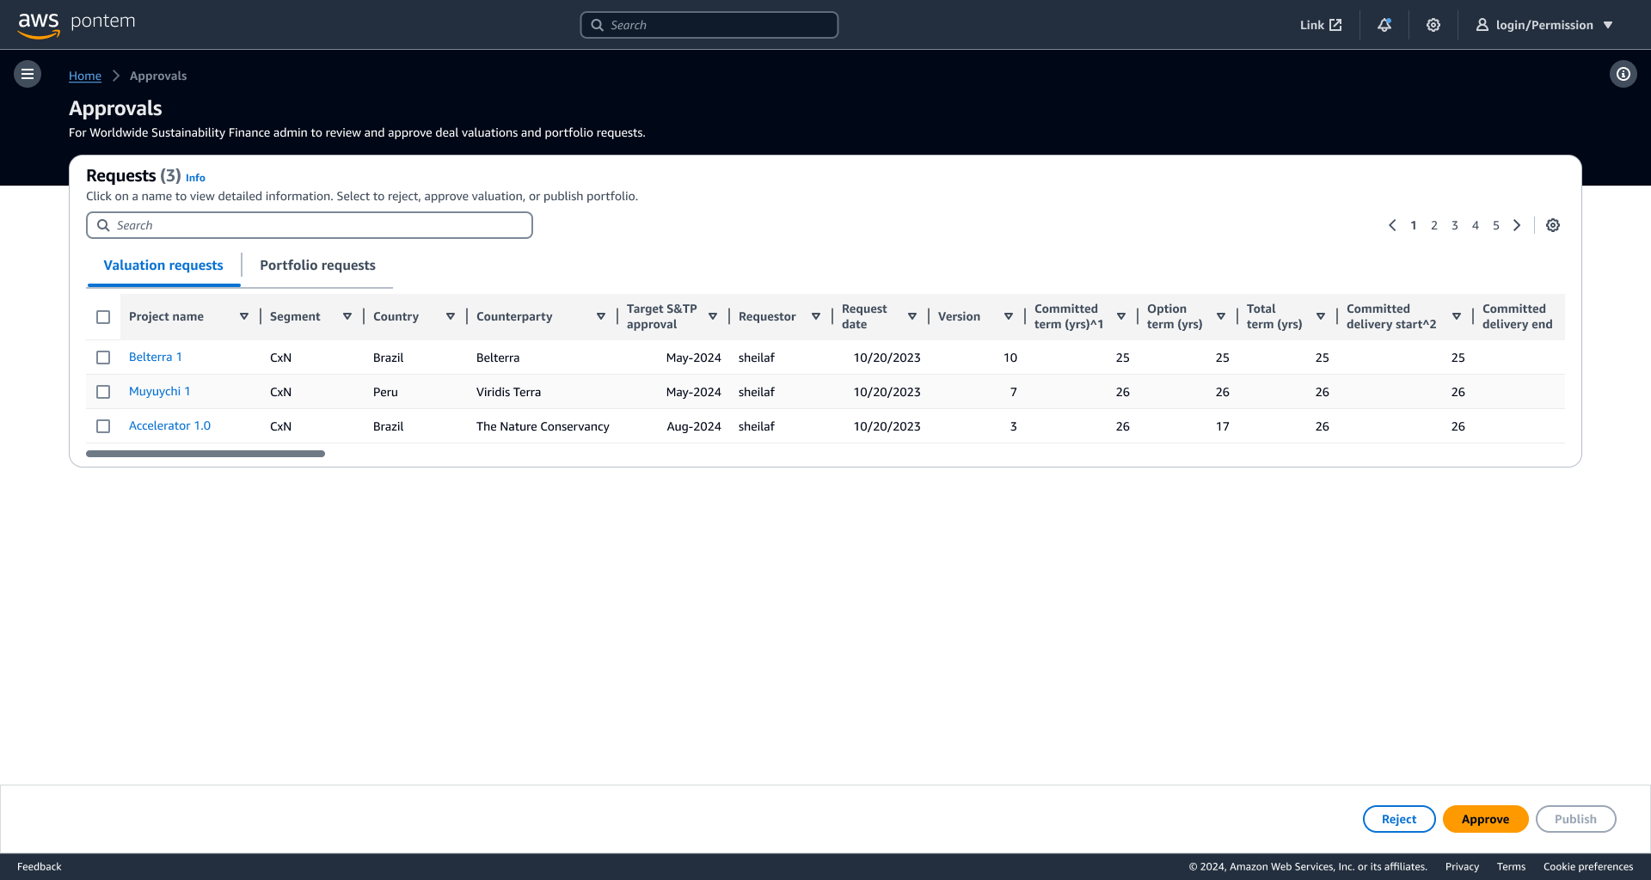Viewport: 1651px width, 880px height.
Task: Select all rows checkbox in header
Action: [x=103, y=317]
